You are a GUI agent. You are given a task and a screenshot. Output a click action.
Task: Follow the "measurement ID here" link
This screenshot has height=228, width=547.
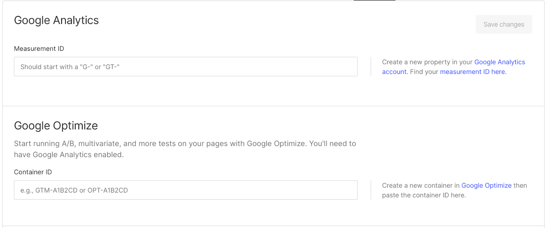473,72
